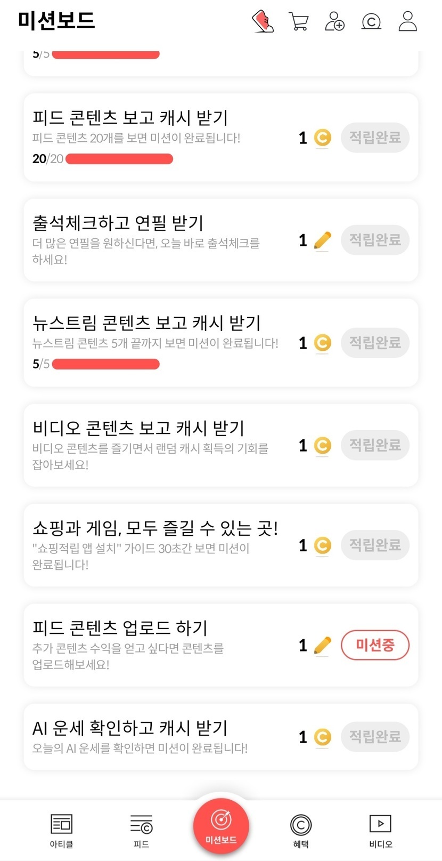The height and width of the screenshot is (861, 442).
Task: Tap 적립완료 button for 출석체크 mission
Action: pos(375,240)
